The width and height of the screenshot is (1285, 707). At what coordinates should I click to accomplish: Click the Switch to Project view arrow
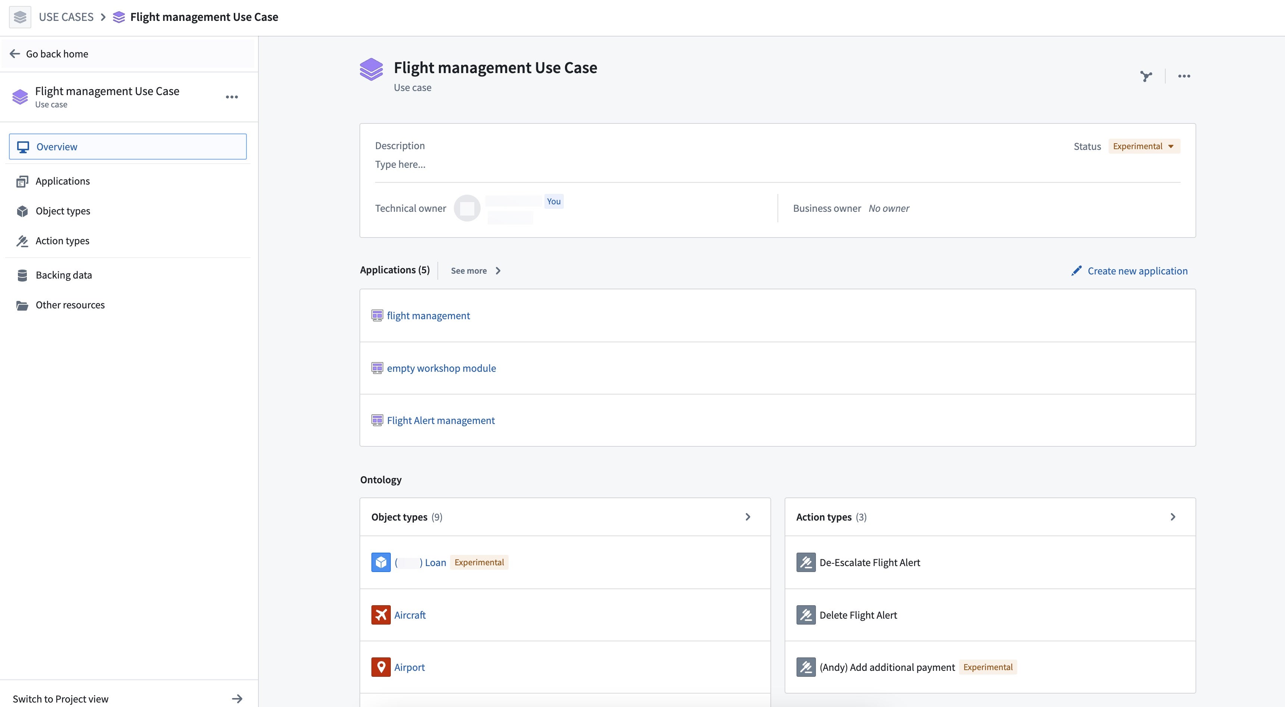click(238, 698)
